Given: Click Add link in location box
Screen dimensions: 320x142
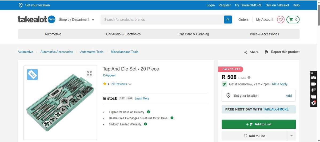Looking at the screenshot, I should [289, 96].
